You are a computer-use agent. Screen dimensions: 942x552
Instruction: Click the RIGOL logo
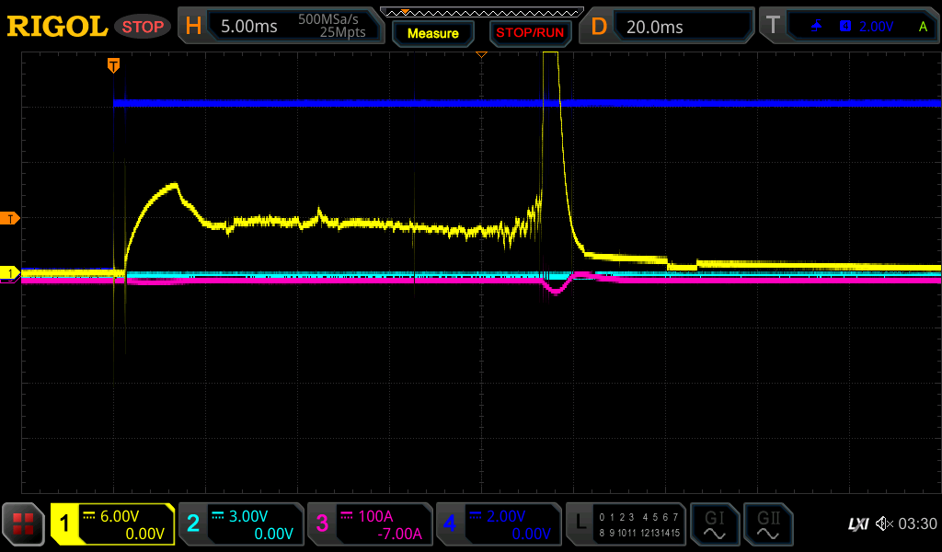[x=57, y=27]
